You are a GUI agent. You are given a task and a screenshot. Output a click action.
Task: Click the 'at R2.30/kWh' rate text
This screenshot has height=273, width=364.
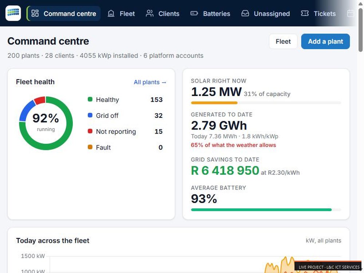pos(280,173)
